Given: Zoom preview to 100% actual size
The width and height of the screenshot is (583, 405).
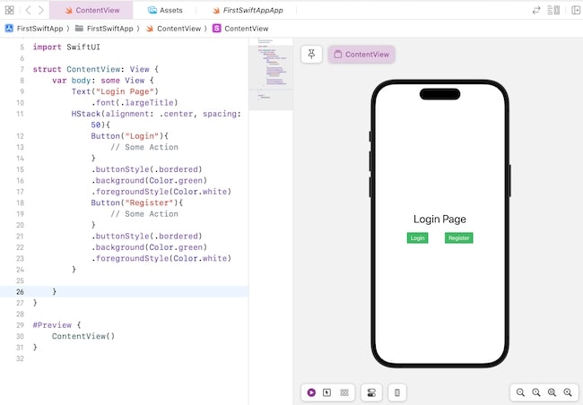Looking at the screenshot, I should click(536, 392).
